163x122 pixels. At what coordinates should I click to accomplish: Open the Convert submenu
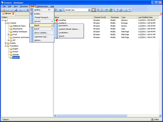coord(42,21)
